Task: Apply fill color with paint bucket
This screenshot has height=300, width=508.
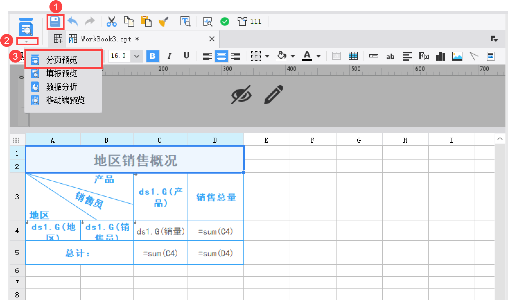Action: coord(282,56)
